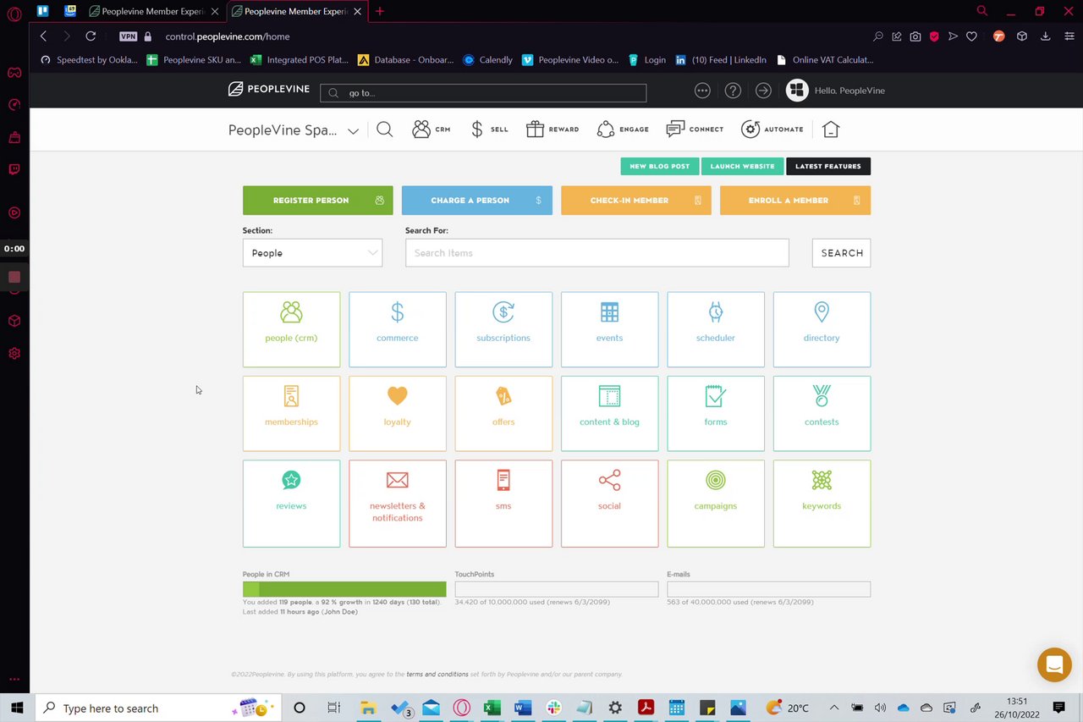Click the Search button

point(842,253)
